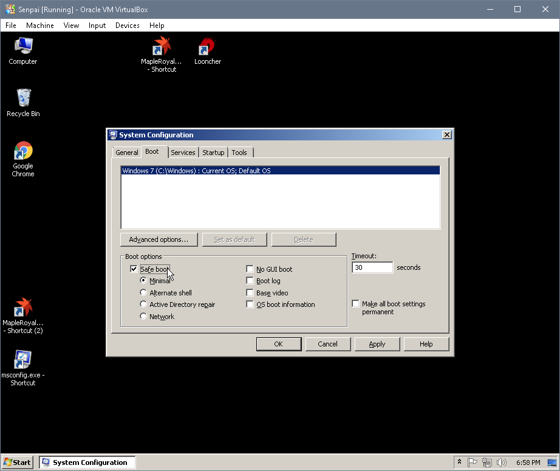Select the Looncher desktop shortcut
Screen dimensions: 560x471
click(208, 51)
